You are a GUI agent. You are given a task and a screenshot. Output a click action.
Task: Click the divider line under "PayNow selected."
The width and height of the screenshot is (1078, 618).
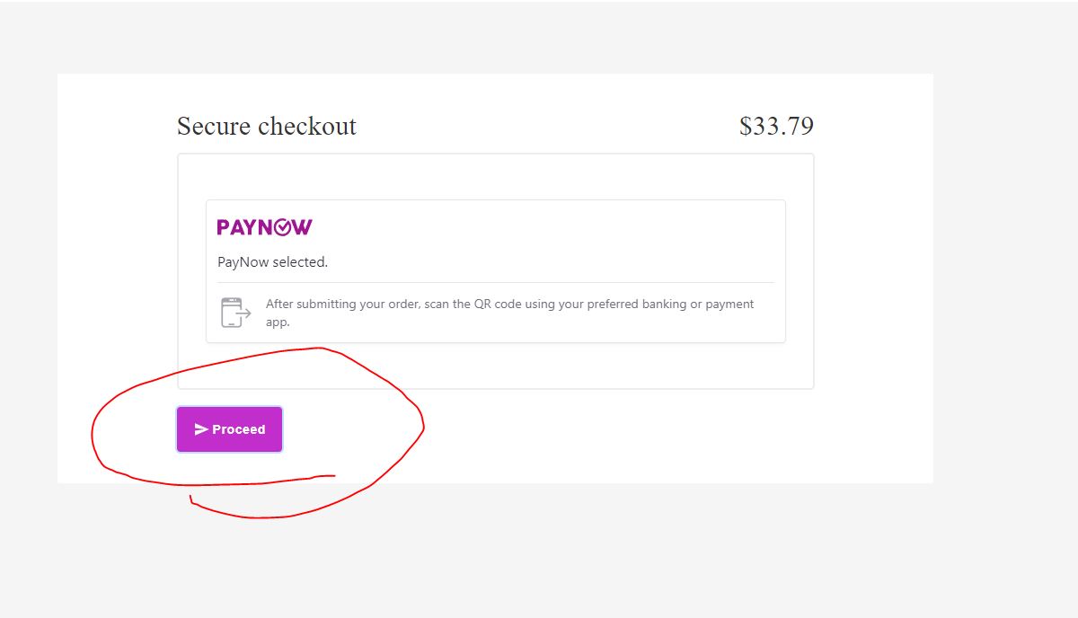[496, 283]
